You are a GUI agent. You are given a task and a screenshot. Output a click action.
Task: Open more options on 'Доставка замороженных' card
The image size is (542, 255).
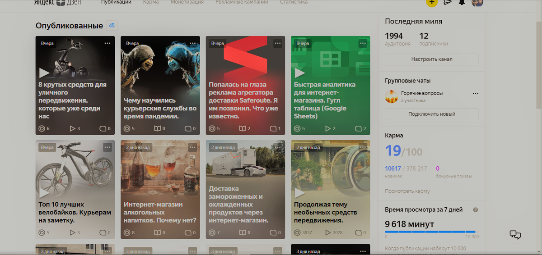[x=277, y=147]
